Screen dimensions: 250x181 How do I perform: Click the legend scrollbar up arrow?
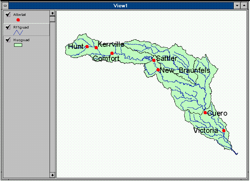point(52,13)
